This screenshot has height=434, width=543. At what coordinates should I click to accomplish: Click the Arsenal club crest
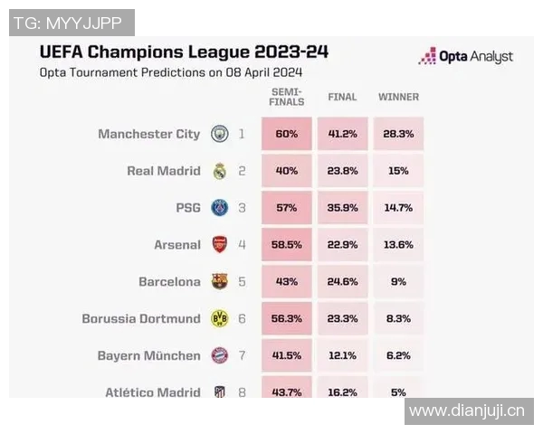tap(219, 245)
